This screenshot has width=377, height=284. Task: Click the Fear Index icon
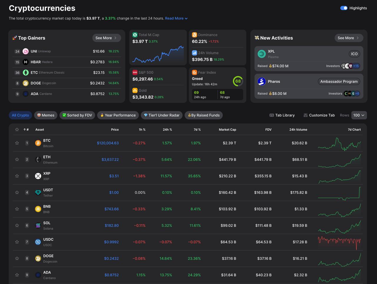click(194, 72)
